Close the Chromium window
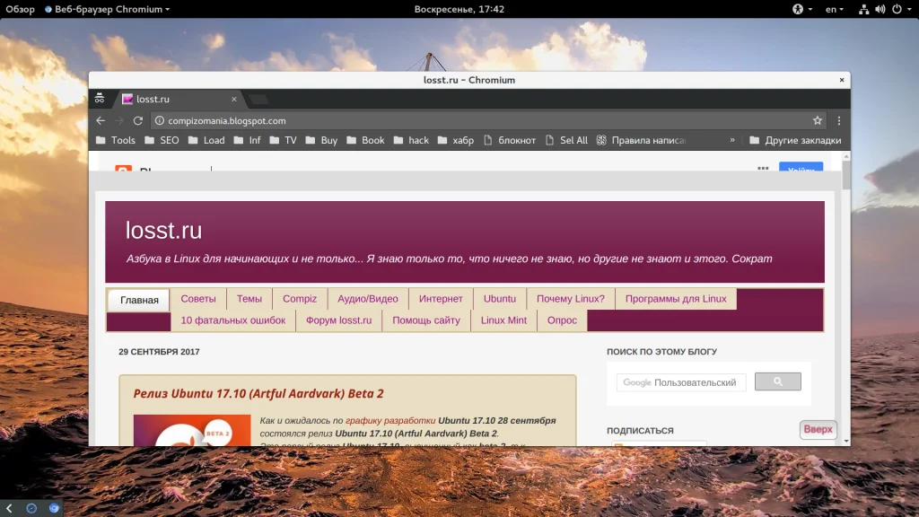The image size is (919, 517). pyautogui.click(x=842, y=80)
